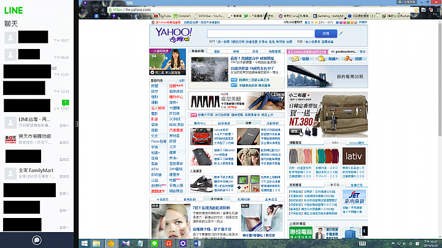Open 樂天市場購物網 chat in LINE
The width and height of the screenshot is (442, 248).
(37, 139)
